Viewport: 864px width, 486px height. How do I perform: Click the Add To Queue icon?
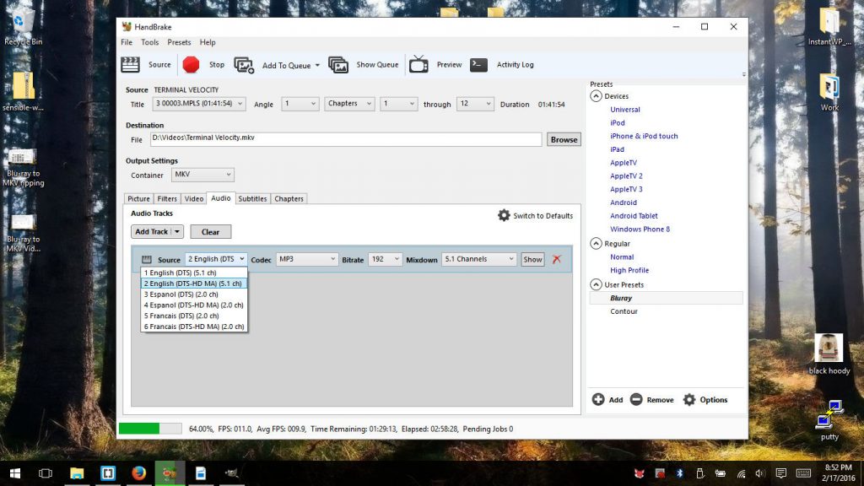pos(244,65)
